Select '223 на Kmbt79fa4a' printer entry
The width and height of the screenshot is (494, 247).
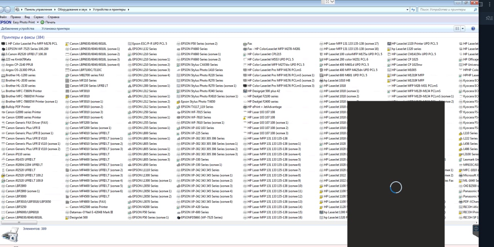[16, 59]
